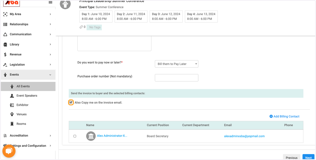Click the Event Speakers icon
Screen dimensions: 316x160
12,96
